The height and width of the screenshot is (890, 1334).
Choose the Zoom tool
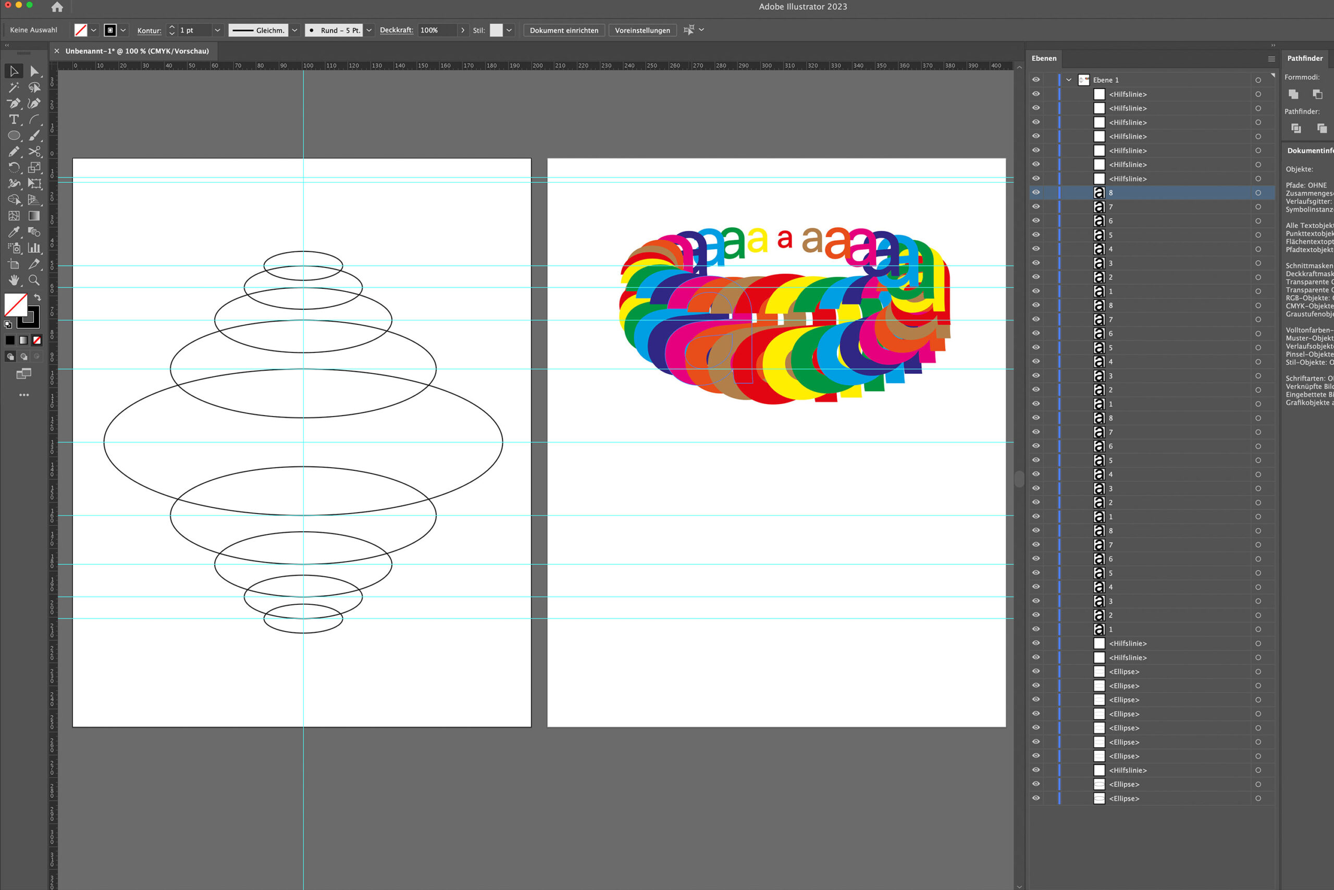pyautogui.click(x=34, y=281)
